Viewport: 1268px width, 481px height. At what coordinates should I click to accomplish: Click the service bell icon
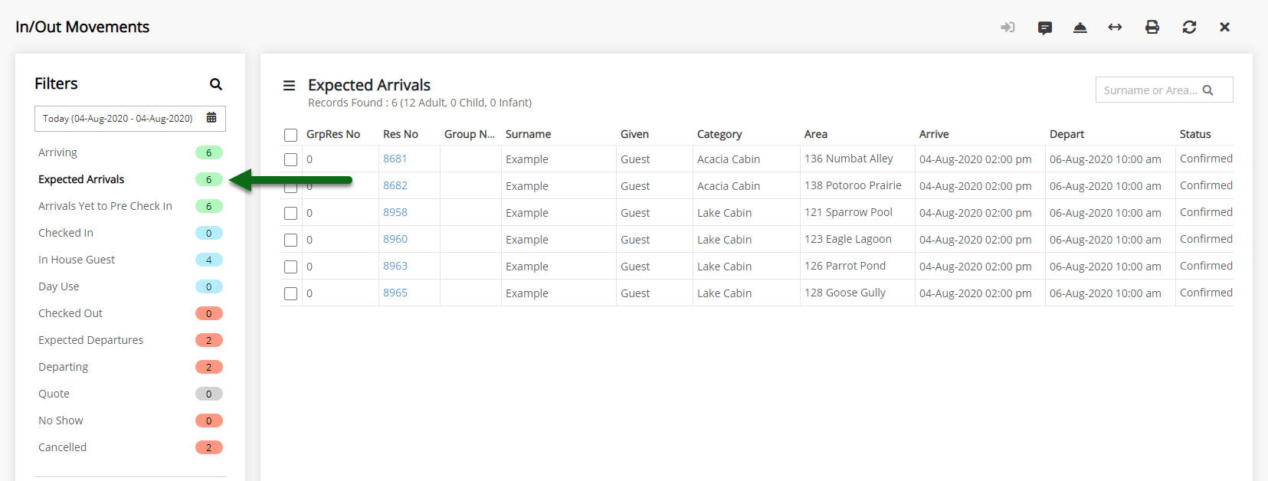pos(1080,28)
